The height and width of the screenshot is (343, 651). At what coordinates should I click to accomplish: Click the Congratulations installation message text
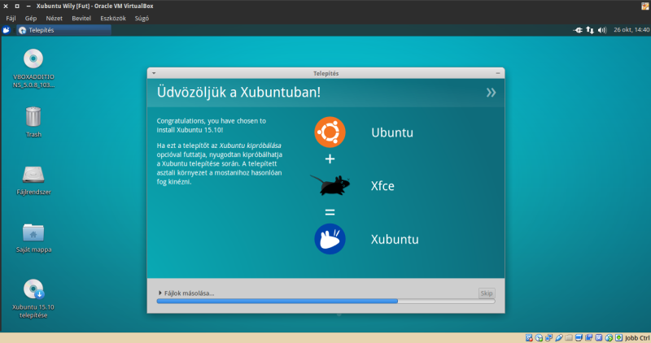point(212,125)
